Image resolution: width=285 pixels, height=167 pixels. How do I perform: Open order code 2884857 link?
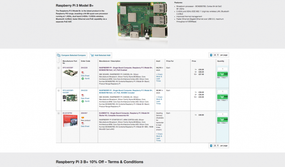pyautogui.click(x=84, y=113)
